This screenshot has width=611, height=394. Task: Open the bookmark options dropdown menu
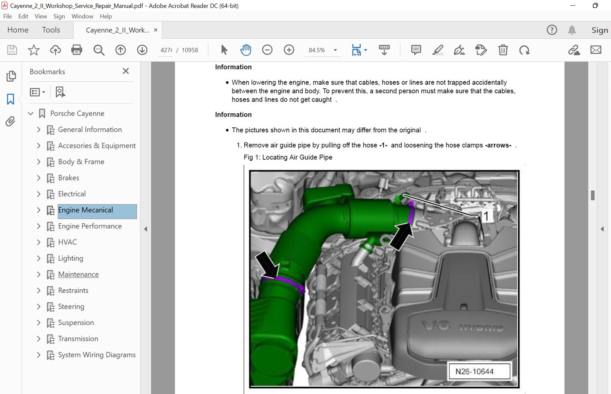(x=37, y=92)
